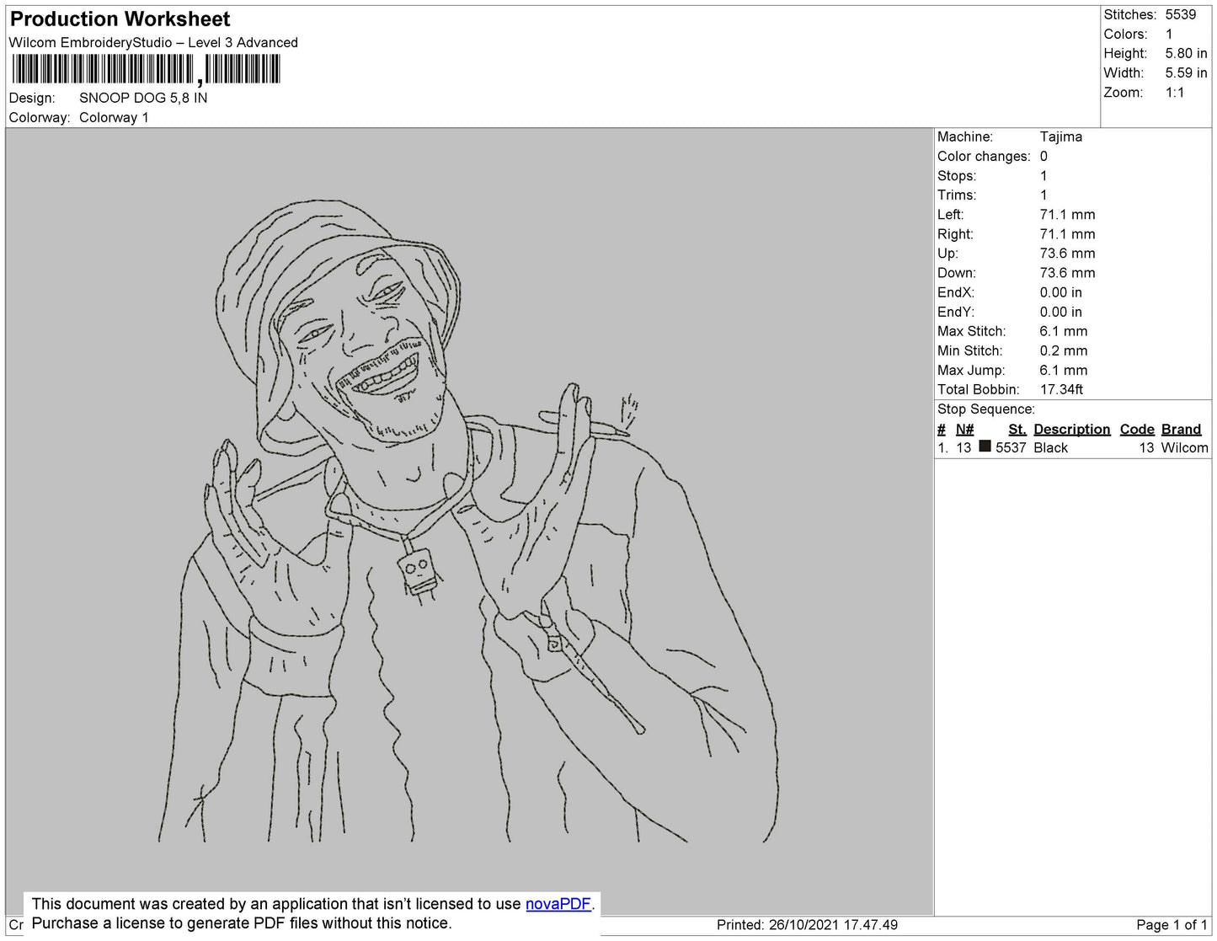
Task: Select the Brand column header
Action: click(1181, 429)
